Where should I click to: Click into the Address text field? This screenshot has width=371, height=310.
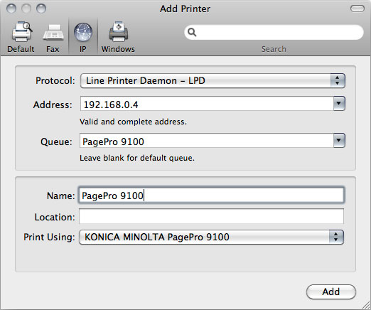pos(207,104)
